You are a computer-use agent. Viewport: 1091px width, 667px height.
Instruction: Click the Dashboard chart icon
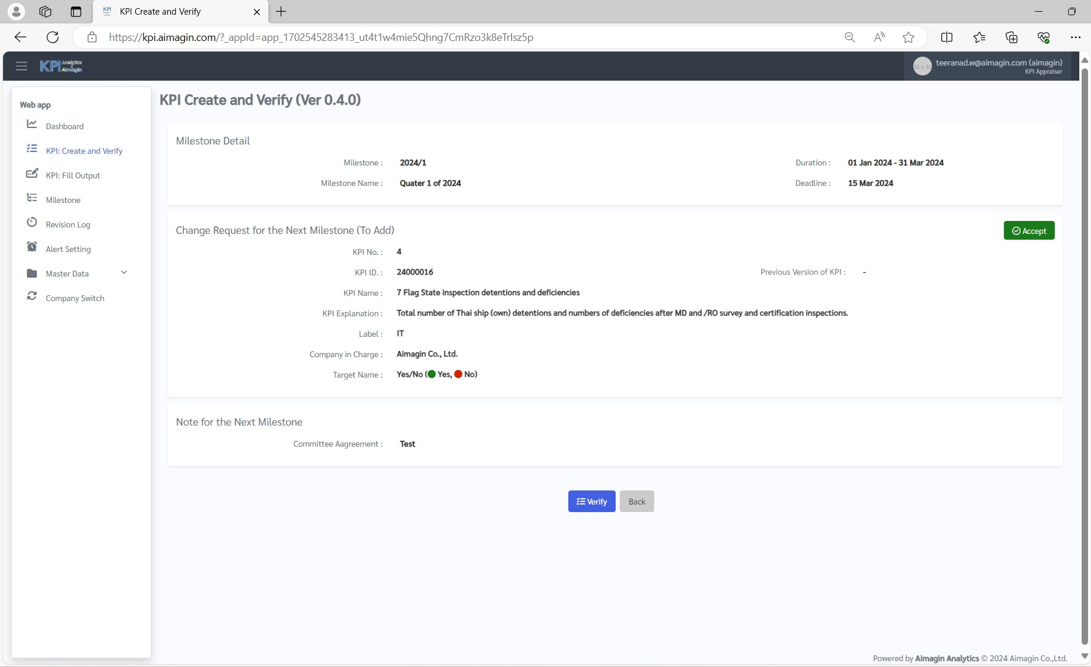[x=32, y=125]
